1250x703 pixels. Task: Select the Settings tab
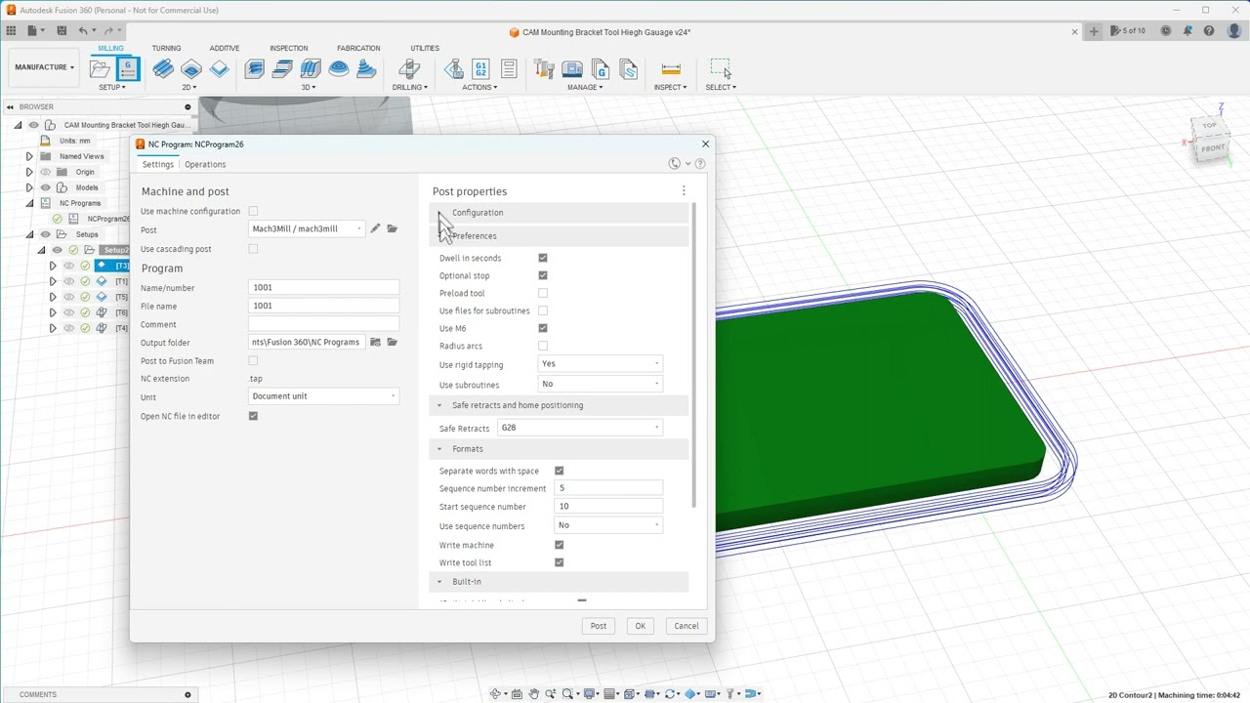point(158,164)
